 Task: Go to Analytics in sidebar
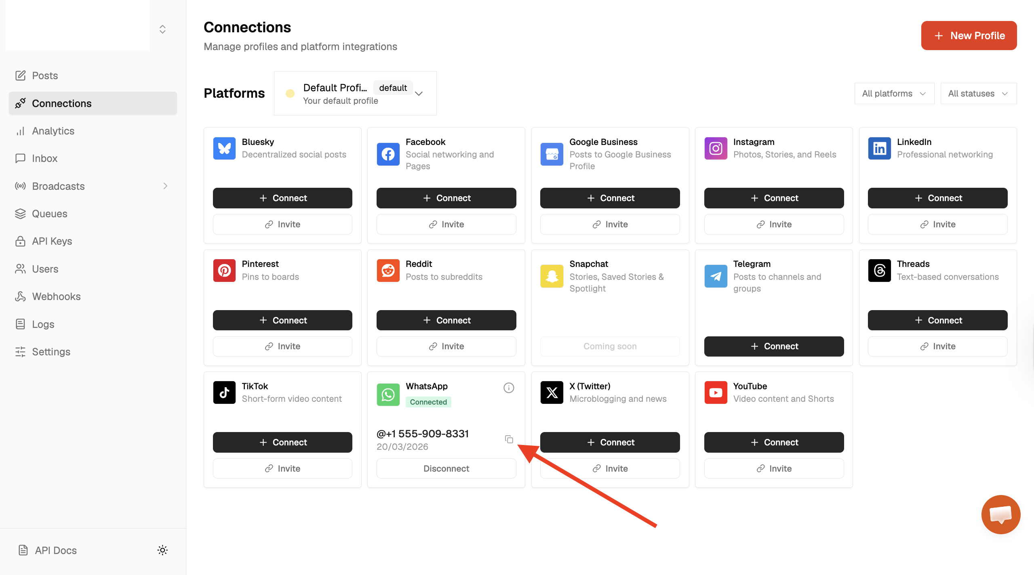[53, 131]
